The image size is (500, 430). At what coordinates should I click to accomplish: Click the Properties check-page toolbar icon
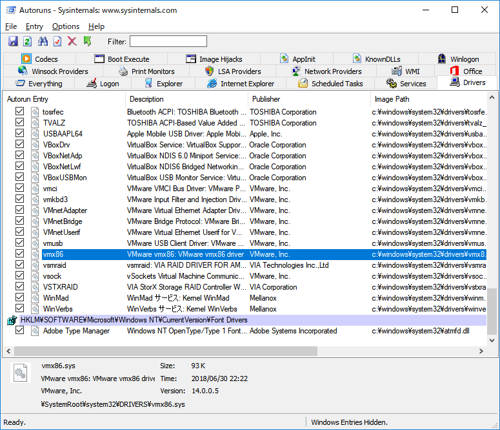pyautogui.click(x=57, y=41)
